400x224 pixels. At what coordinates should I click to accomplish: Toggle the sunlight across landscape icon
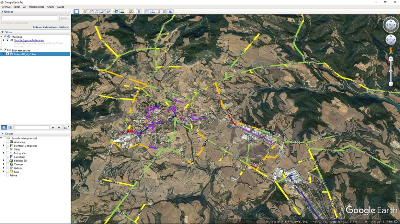[122, 12]
